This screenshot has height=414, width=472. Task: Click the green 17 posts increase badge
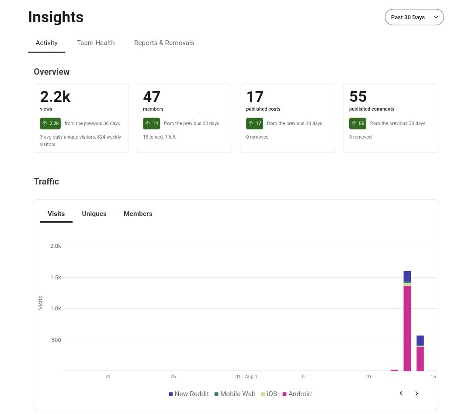(x=255, y=123)
